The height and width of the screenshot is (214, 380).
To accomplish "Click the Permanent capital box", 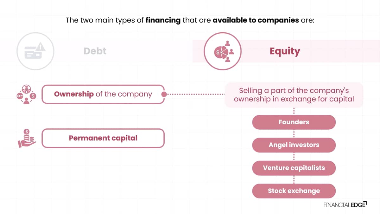I will pyautogui.click(x=103, y=138).
